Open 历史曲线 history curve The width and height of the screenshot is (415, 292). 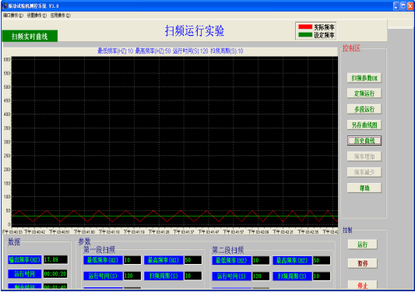tap(364, 141)
